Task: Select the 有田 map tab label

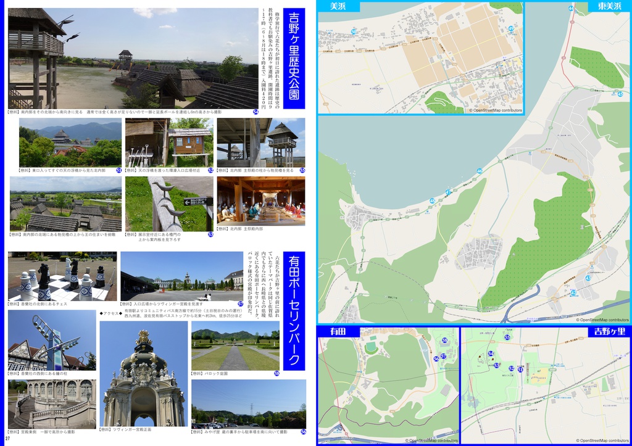Action: (338, 332)
